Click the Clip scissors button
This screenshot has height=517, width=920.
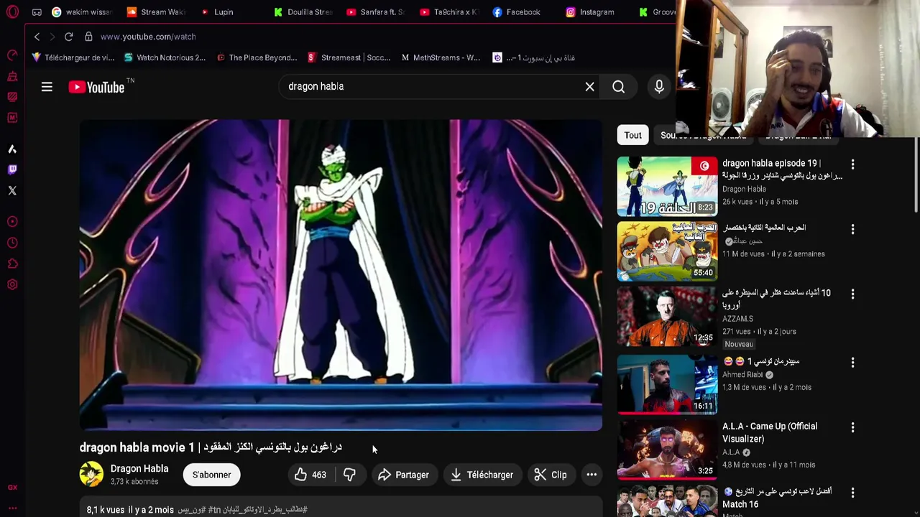coord(551,475)
